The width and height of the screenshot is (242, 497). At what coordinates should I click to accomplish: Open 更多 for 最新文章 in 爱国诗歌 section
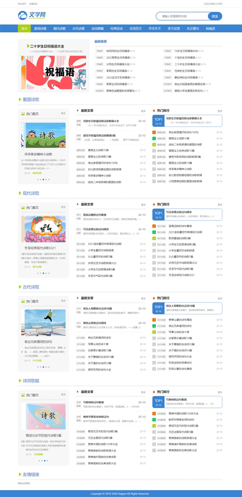pyautogui.click(x=143, y=111)
